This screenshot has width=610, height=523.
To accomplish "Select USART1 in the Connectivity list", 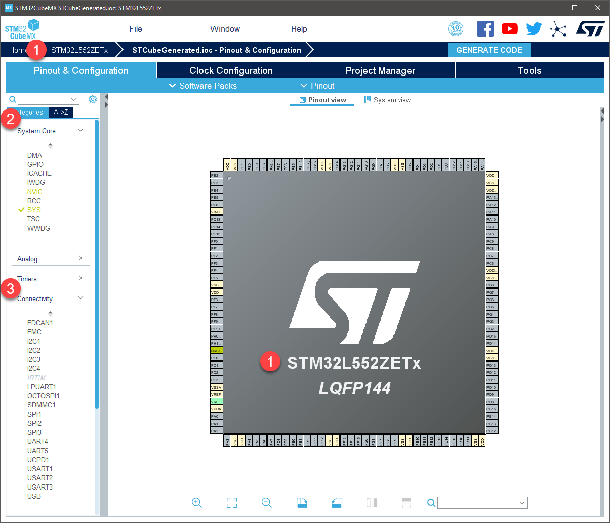I will [40, 469].
